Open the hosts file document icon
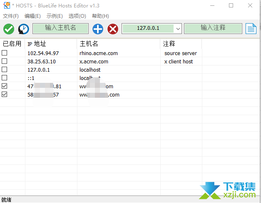Screen dimensions: 261x203 click(x=251, y=29)
